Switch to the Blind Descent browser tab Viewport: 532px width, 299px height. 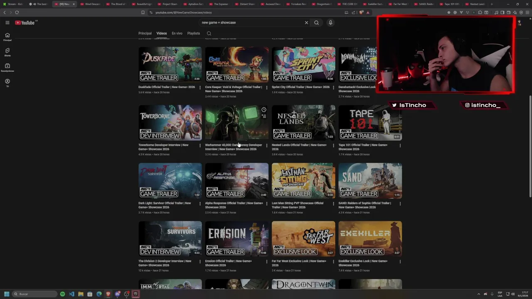click(x=91, y=4)
